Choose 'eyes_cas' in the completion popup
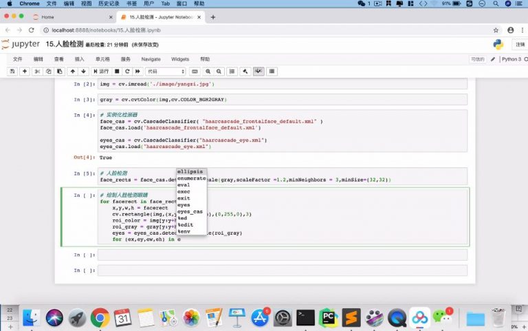 tap(190, 211)
